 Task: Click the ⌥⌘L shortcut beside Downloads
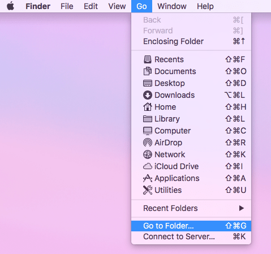tap(235, 95)
